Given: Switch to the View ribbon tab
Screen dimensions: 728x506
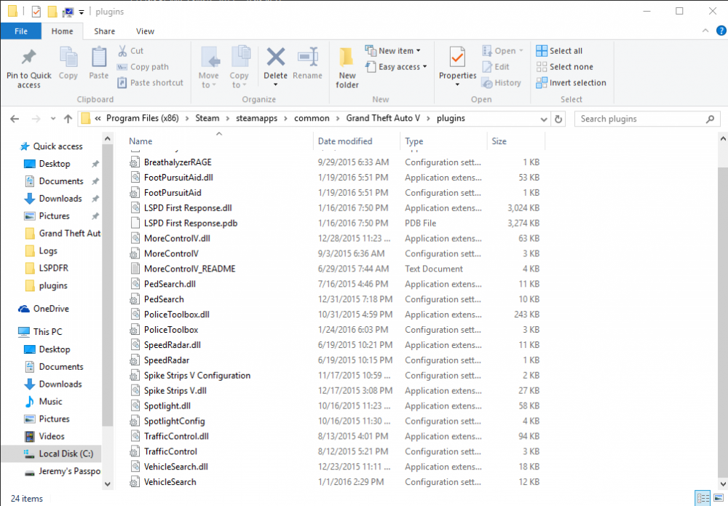Looking at the screenshot, I should [x=145, y=31].
